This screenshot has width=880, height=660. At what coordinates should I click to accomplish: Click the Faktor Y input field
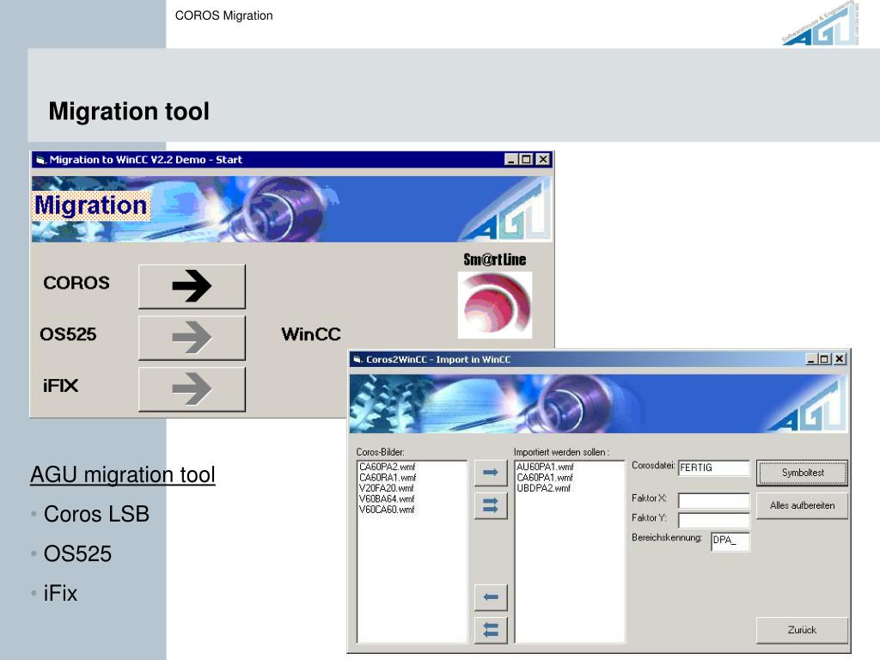(713, 520)
